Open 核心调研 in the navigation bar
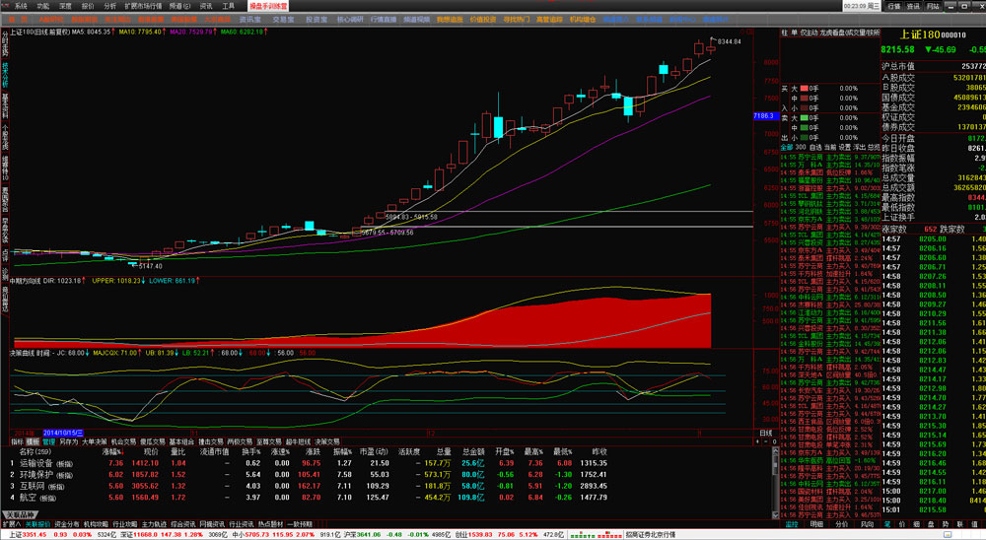 (350, 20)
